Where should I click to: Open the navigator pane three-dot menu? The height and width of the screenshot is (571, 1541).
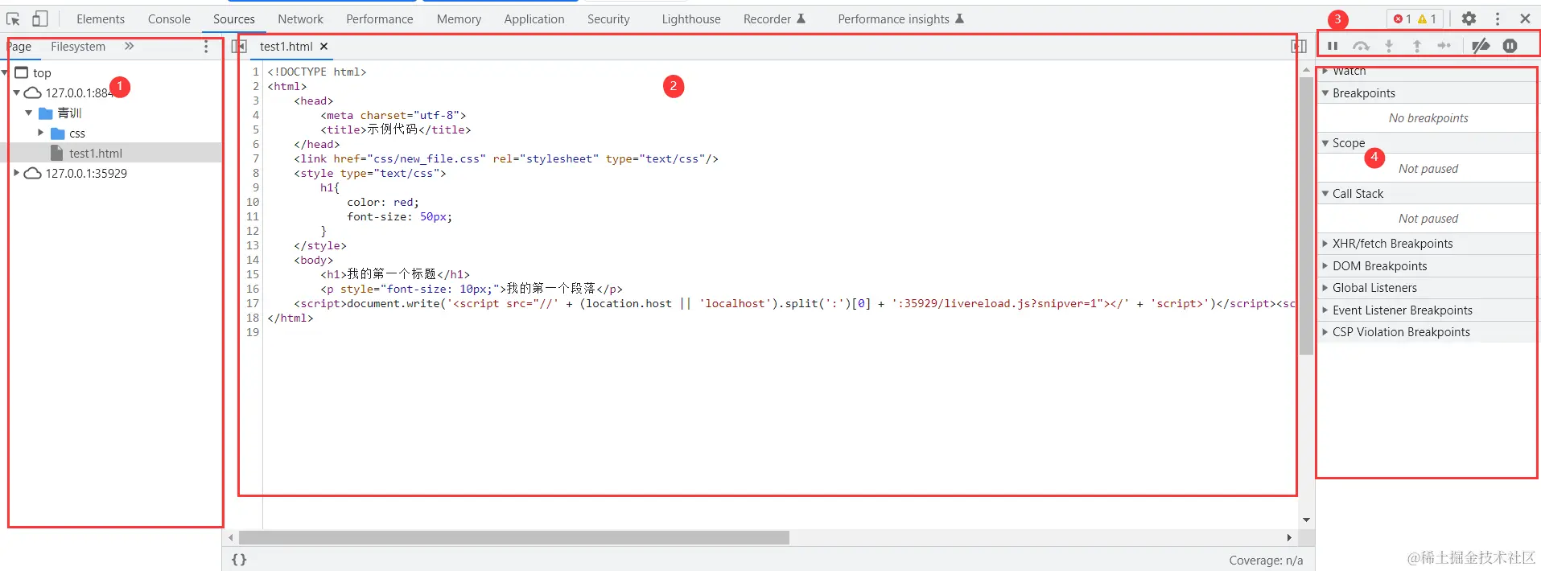[x=206, y=47]
